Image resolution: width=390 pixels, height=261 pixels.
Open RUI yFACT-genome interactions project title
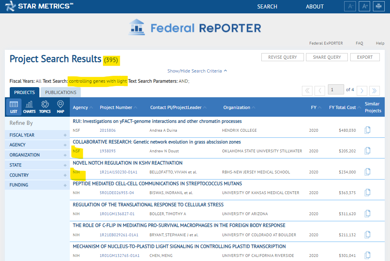(x=157, y=121)
